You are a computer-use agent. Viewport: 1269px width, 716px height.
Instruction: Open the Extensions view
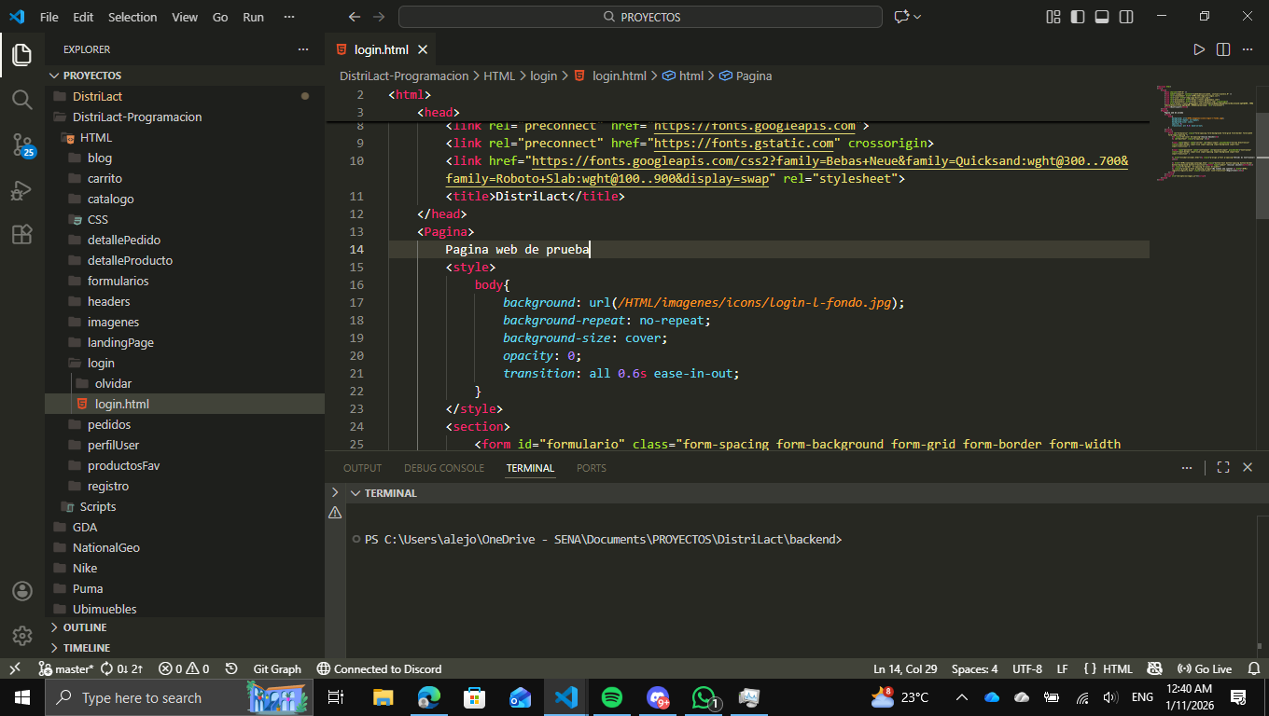(22, 235)
